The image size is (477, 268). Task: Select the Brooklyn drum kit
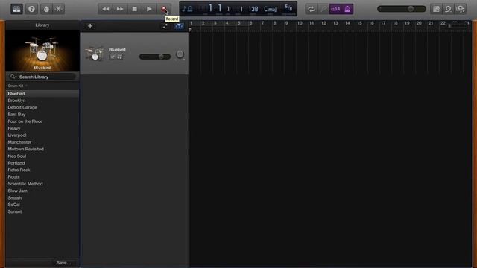click(42, 100)
